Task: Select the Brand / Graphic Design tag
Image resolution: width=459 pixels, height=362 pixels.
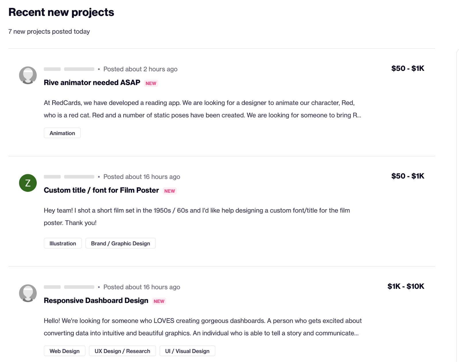Action: click(120, 243)
